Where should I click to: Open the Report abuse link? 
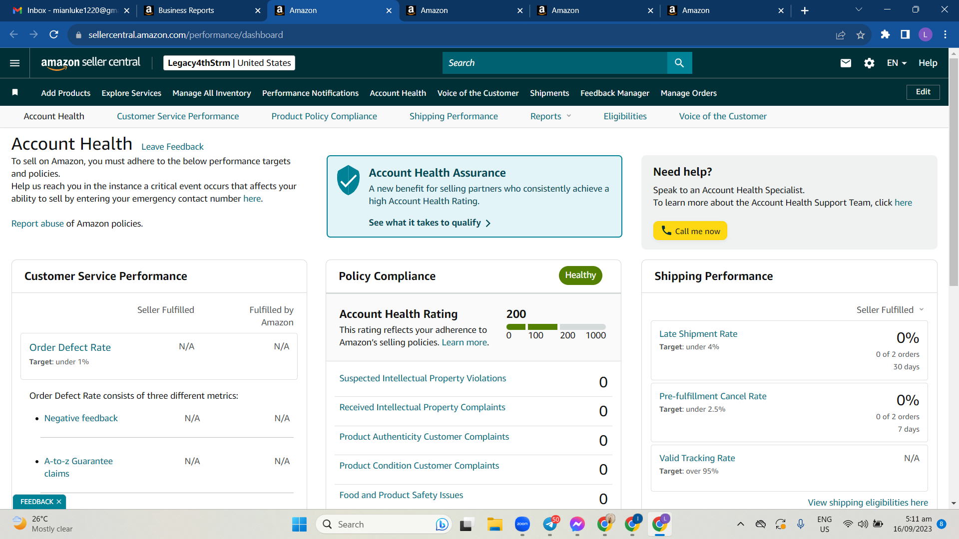[x=37, y=224]
